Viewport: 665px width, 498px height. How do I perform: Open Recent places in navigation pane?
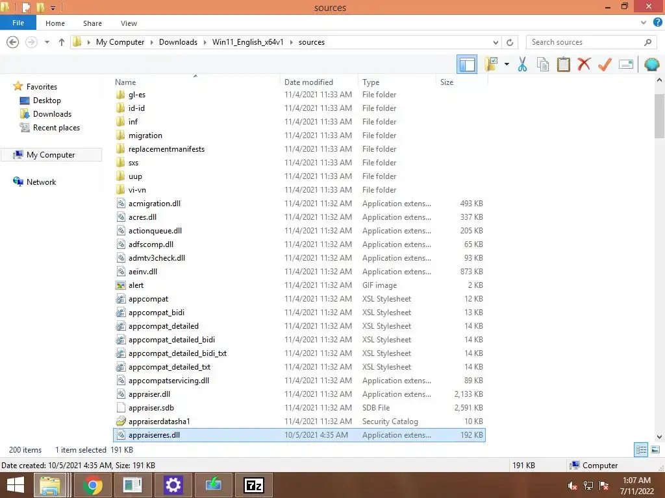pyautogui.click(x=56, y=128)
